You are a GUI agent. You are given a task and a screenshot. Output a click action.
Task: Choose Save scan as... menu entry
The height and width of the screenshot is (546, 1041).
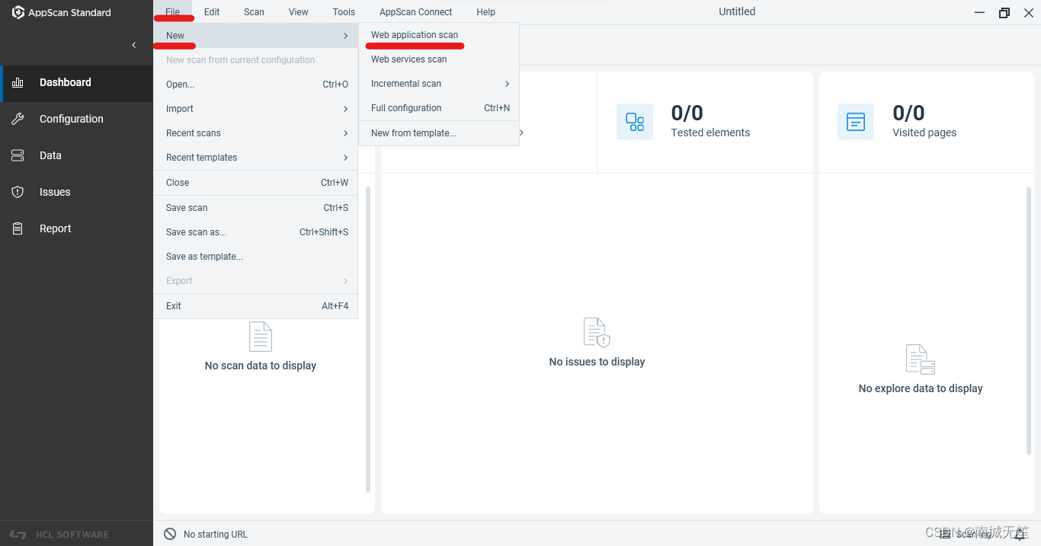click(x=256, y=232)
